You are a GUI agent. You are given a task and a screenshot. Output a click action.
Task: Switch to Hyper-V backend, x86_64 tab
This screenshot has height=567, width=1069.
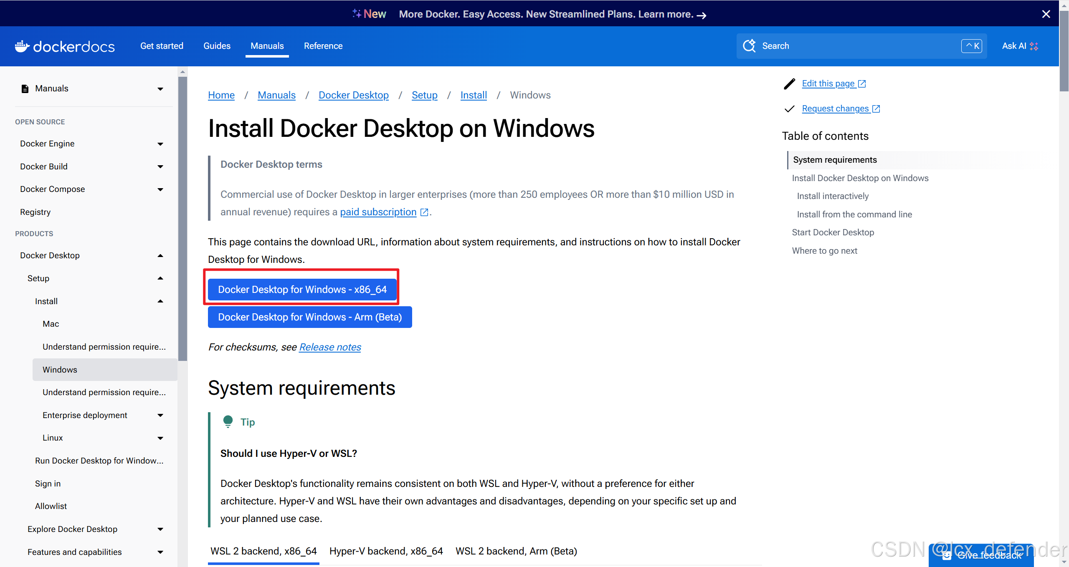(386, 551)
